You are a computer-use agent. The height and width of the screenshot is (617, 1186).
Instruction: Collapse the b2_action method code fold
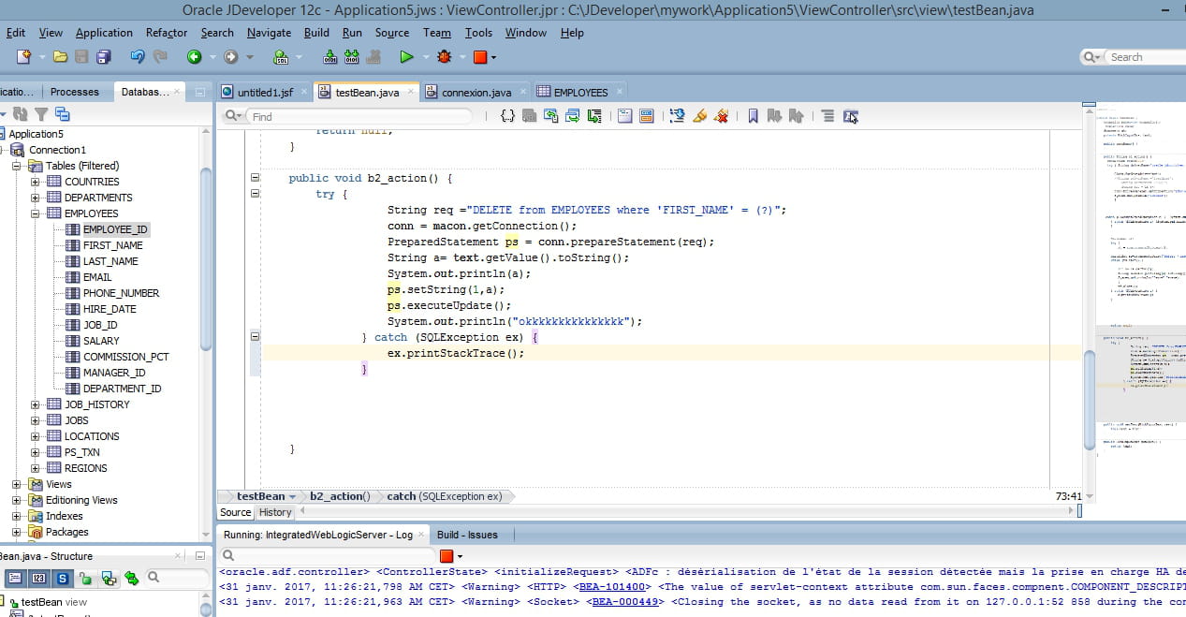pyautogui.click(x=256, y=178)
